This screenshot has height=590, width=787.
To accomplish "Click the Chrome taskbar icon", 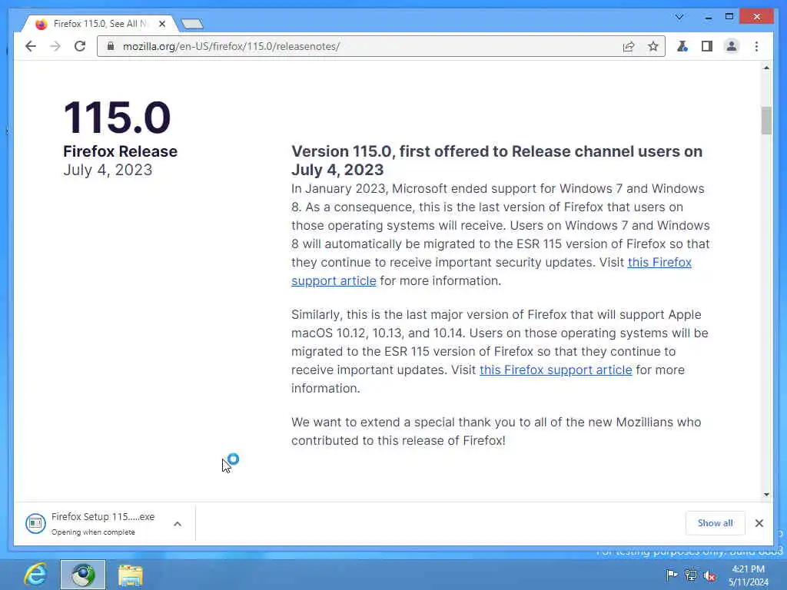I will tap(83, 575).
